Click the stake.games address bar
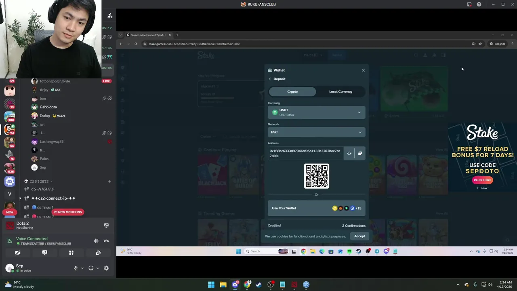The image size is (517, 291). tap(307, 44)
